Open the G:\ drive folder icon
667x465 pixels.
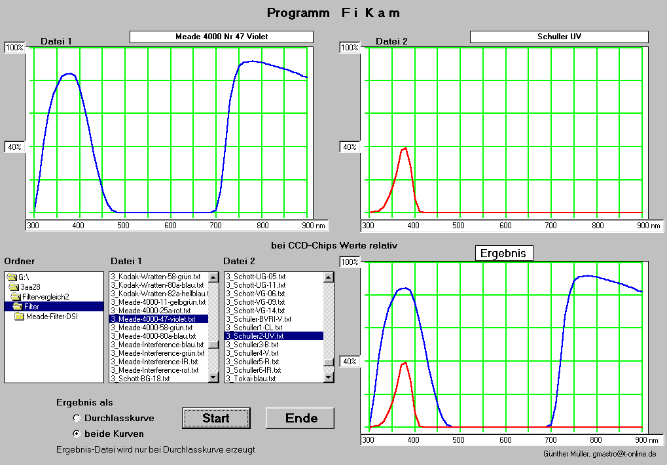(12, 277)
